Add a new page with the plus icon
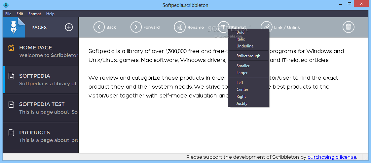This screenshot has height=163, width=371. (69, 27)
